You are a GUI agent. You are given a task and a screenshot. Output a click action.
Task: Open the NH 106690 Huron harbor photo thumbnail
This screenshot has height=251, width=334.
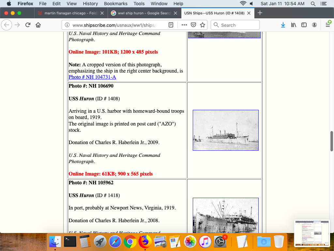coord(225,130)
